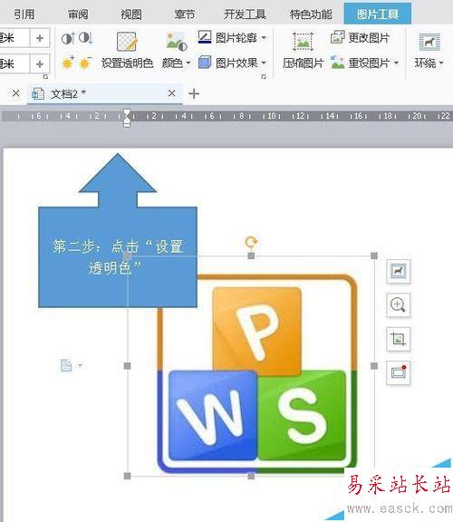Open paragraph layout dropdown left of image
453x522 pixels.
(x=72, y=365)
